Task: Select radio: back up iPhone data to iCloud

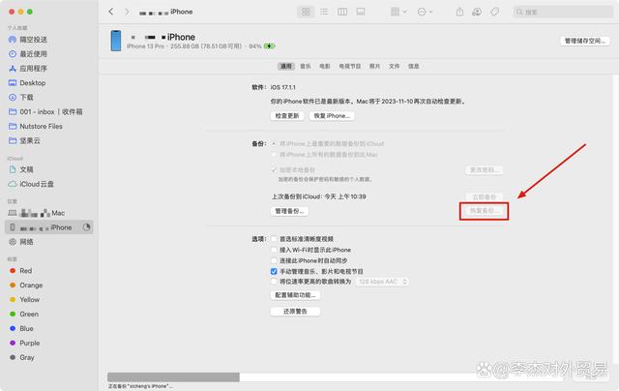Action: pyautogui.click(x=274, y=144)
